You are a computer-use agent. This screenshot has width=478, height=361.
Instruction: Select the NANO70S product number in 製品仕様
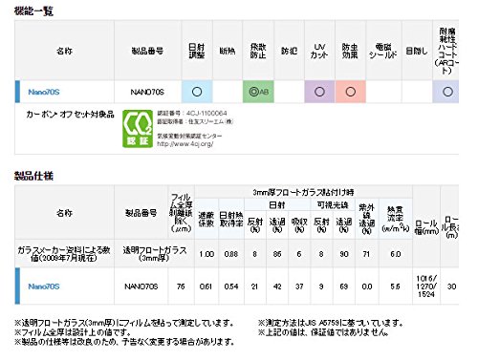click(x=141, y=287)
